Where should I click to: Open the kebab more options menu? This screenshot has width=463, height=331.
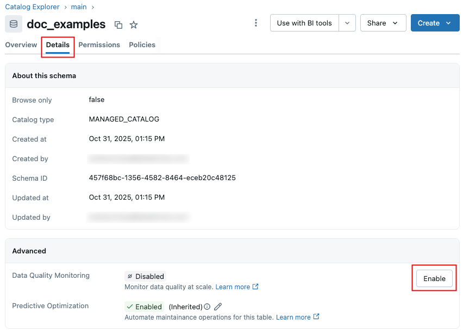click(256, 23)
